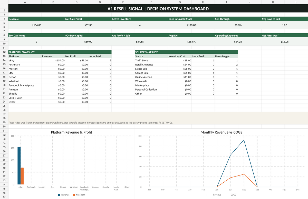This screenshot has width=308, height=199.
Task: Click the Platform Revenue & Profit chart title
Action: (72, 132)
